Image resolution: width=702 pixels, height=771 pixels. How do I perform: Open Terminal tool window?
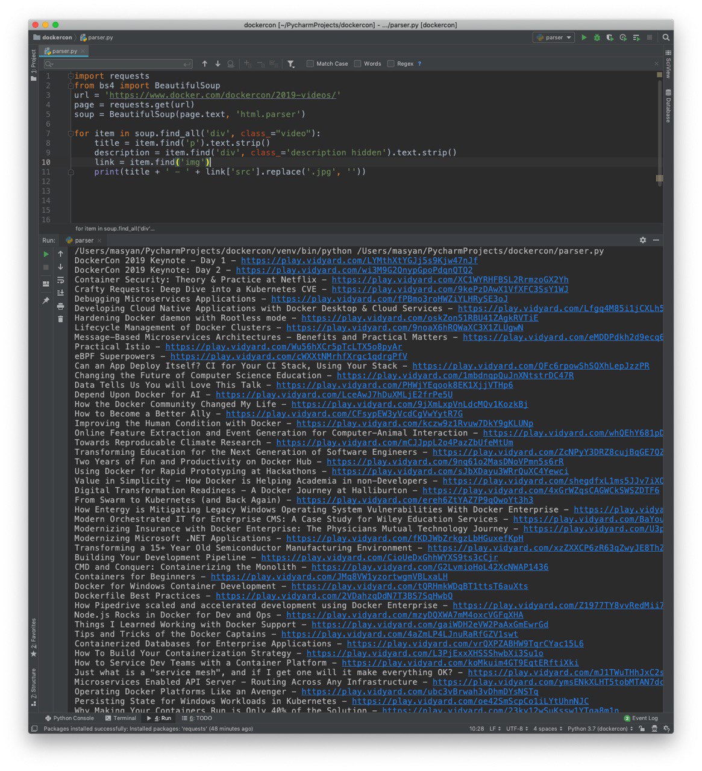coord(120,718)
